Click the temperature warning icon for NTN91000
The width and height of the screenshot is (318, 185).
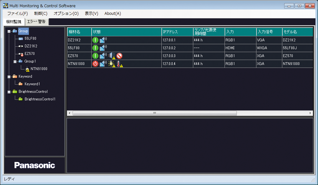[x=120, y=64]
